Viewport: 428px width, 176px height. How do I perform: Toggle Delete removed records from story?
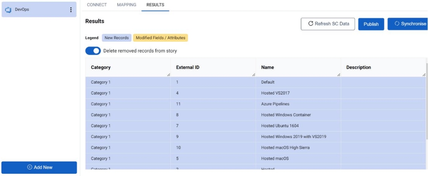pyautogui.click(x=93, y=51)
